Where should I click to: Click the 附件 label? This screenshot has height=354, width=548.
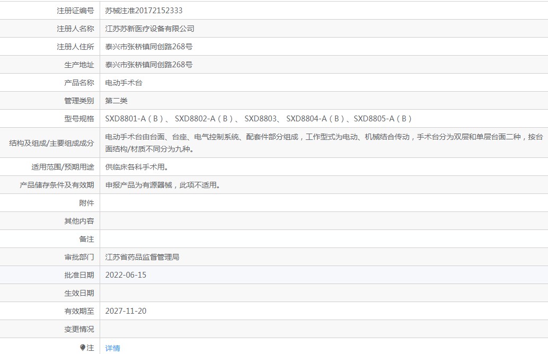[x=87, y=203]
